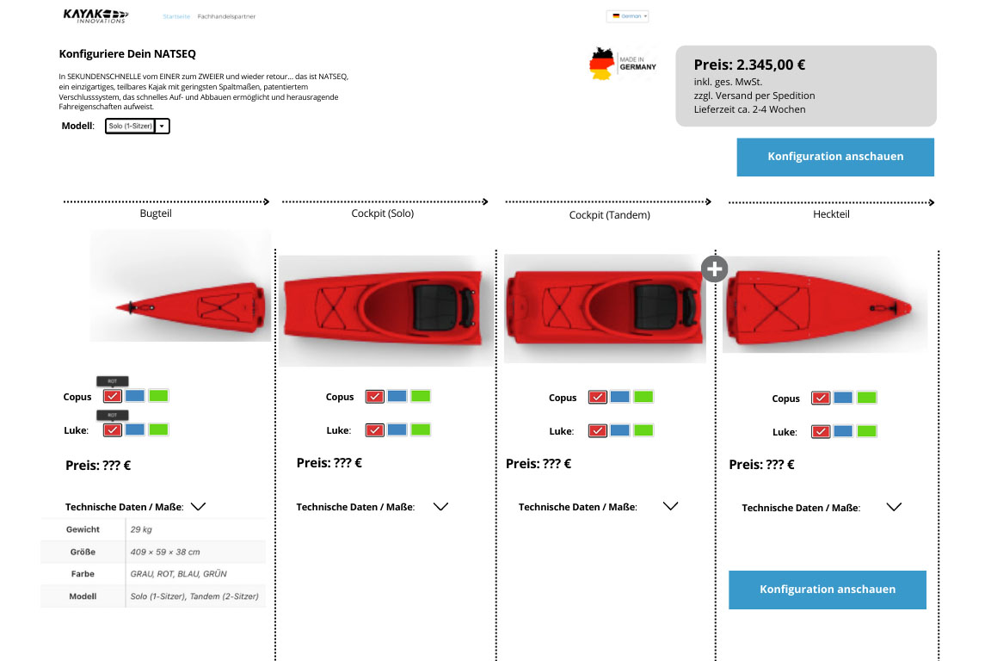Pick the green Luke swatch under Cockpit (Tandem)
The width and height of the screenshot is (991, 661).
[x=643, y=431]
